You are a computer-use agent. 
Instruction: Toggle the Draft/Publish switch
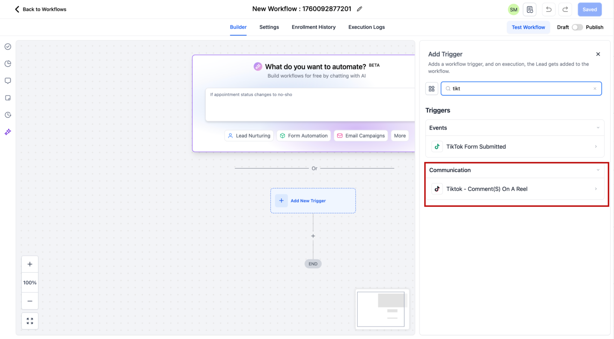coord(577,27)
